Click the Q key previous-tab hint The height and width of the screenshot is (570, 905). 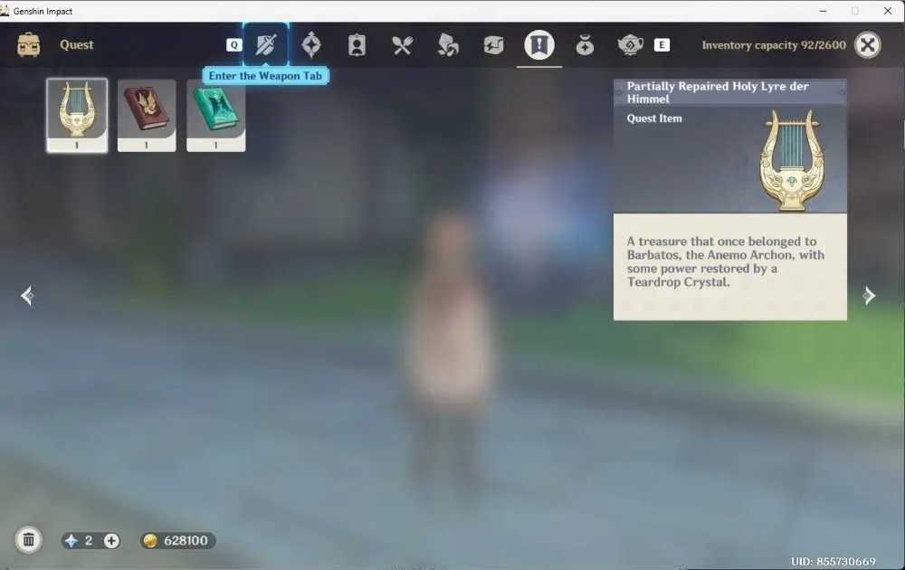tap(233, 45)
